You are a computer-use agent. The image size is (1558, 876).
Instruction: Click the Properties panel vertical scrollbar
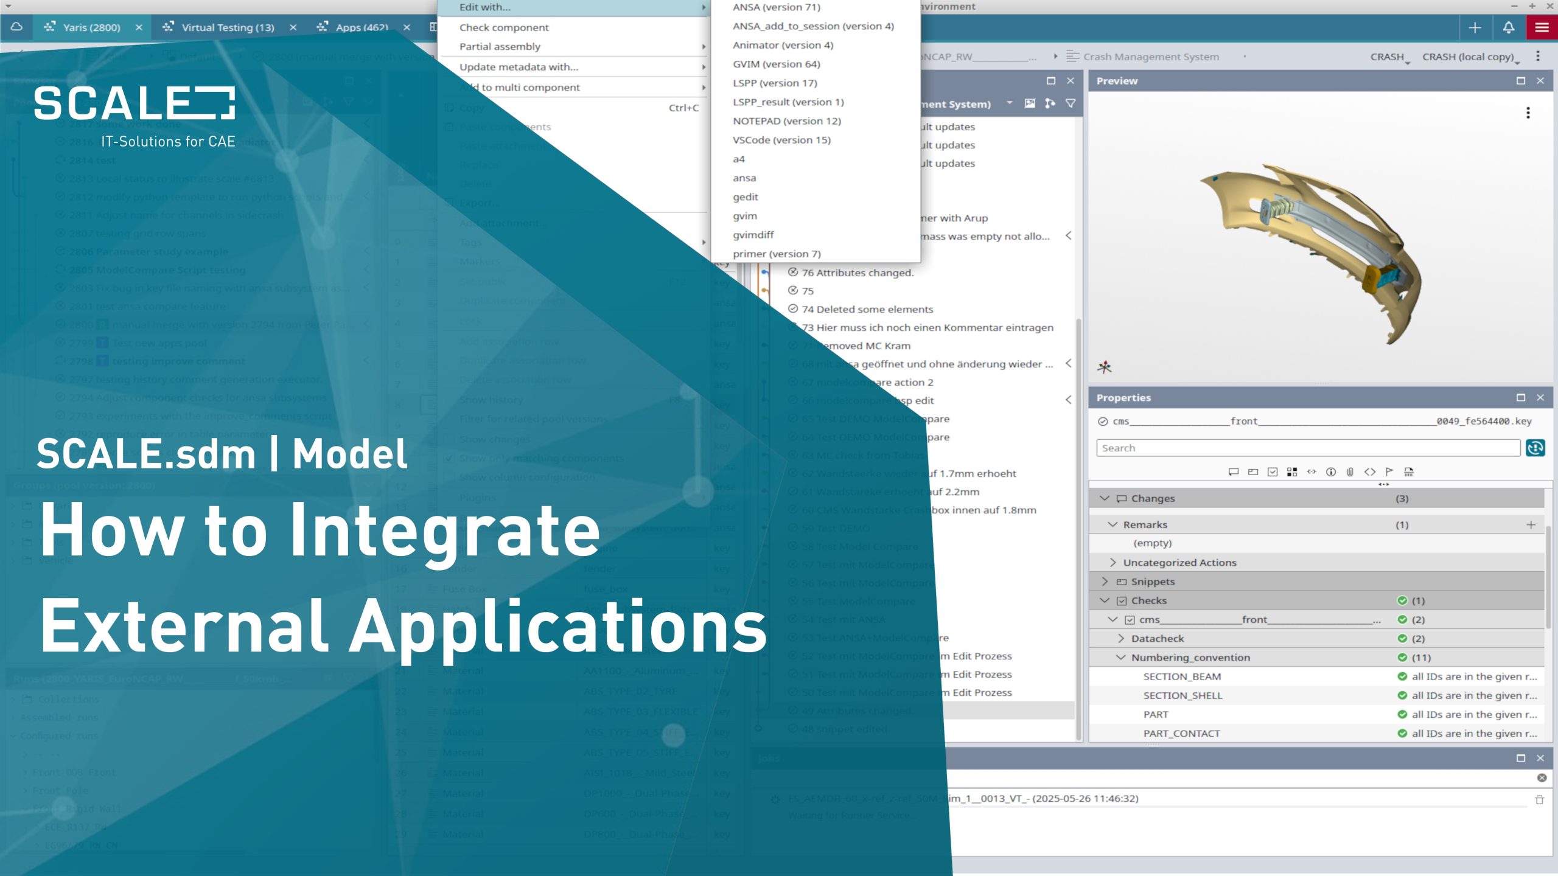pos(1549,578)
